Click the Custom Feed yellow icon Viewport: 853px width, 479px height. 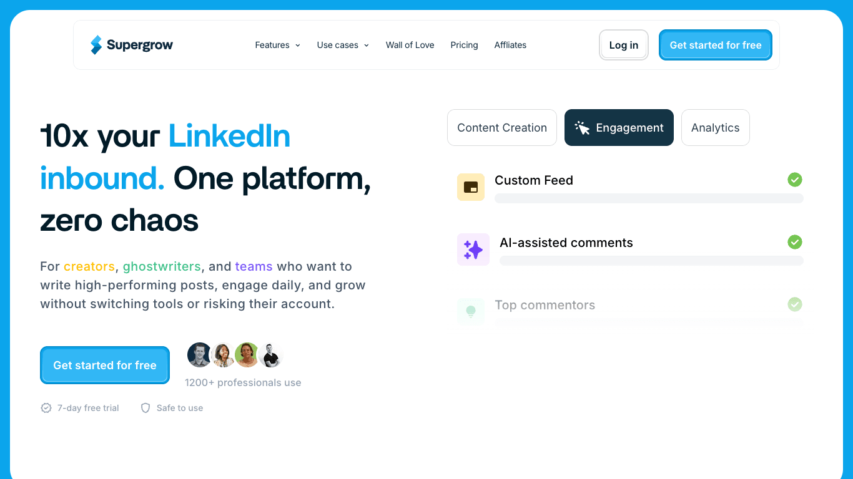click(471, 187)
